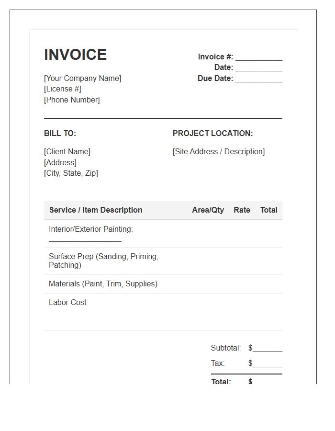Click the Total column header
This screenshot has width=335, height=431.
[x=268, y=210]
